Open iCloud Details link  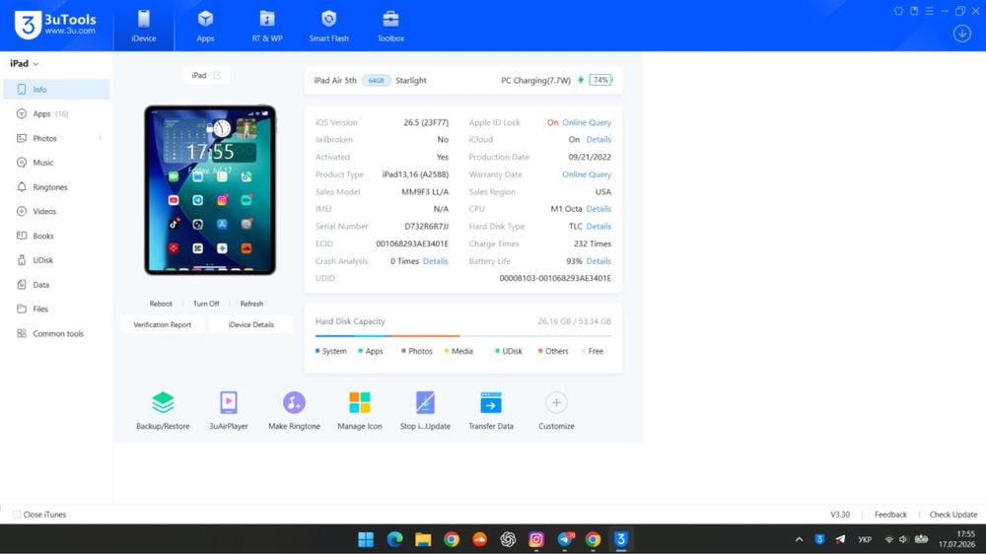pyautogui.click(x=599, y=140)
